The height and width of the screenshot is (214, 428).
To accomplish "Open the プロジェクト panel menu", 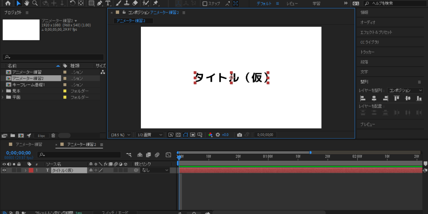I will coord(27,12).
